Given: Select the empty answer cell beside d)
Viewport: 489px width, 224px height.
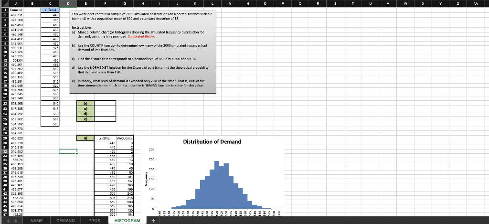Looking at the screenshot, I should [x=105, y=114].
